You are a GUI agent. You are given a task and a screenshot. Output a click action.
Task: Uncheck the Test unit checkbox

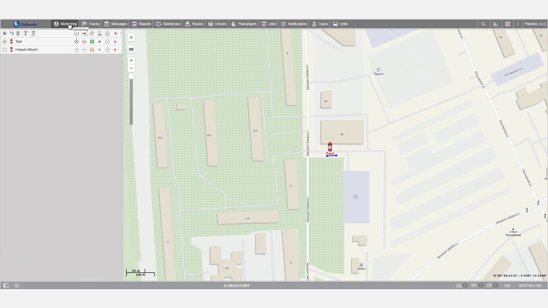click(5, 42)
